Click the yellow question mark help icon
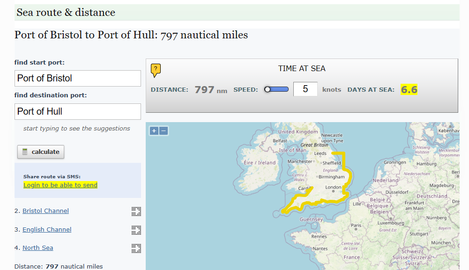 click(x=156, y=70)
